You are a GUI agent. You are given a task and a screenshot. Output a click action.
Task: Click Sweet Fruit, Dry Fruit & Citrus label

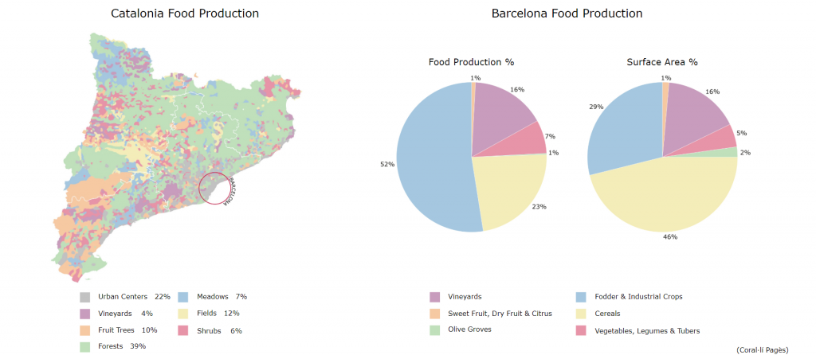click(500, 313)
